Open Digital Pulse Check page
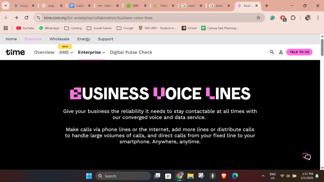Viewport: 324px width, 182px height. (x=131, y=52)
